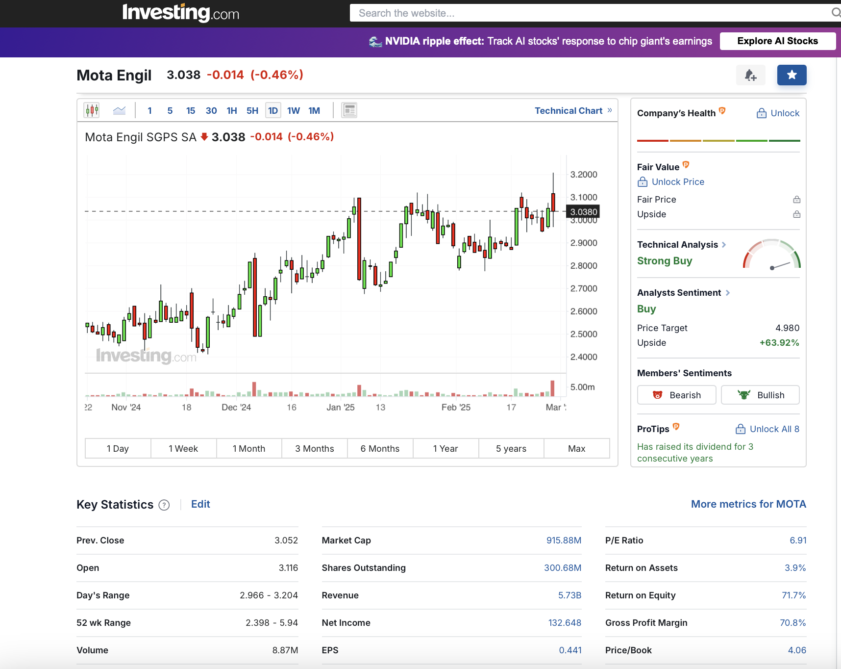
Task: Select the 1W interval tab
Action: click(293, 110)
